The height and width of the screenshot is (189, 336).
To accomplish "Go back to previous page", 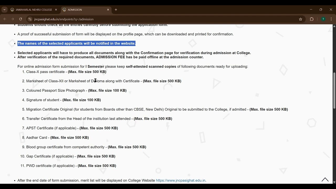I will [x=5, y=19].
